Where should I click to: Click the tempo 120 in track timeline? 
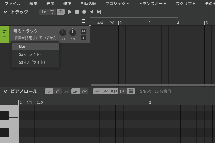(x=111, y=23)
